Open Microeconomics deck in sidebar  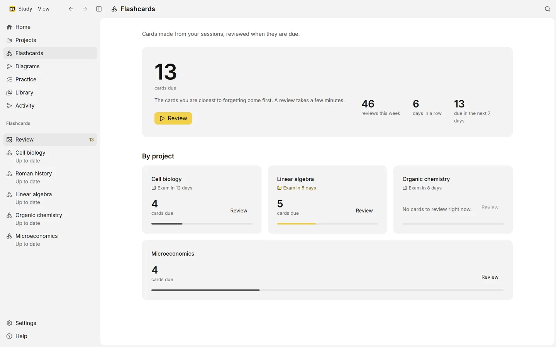coord(50,240)
